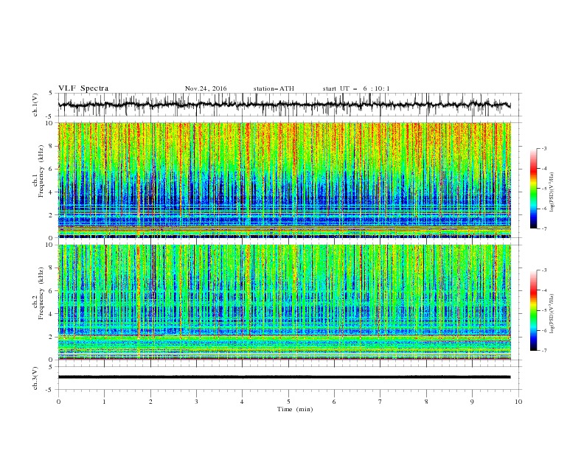This screenshot has height=451, width=584.
Task: Click the "start UT = 6 :10: 1" text
Action: click(x=356, y=88)
